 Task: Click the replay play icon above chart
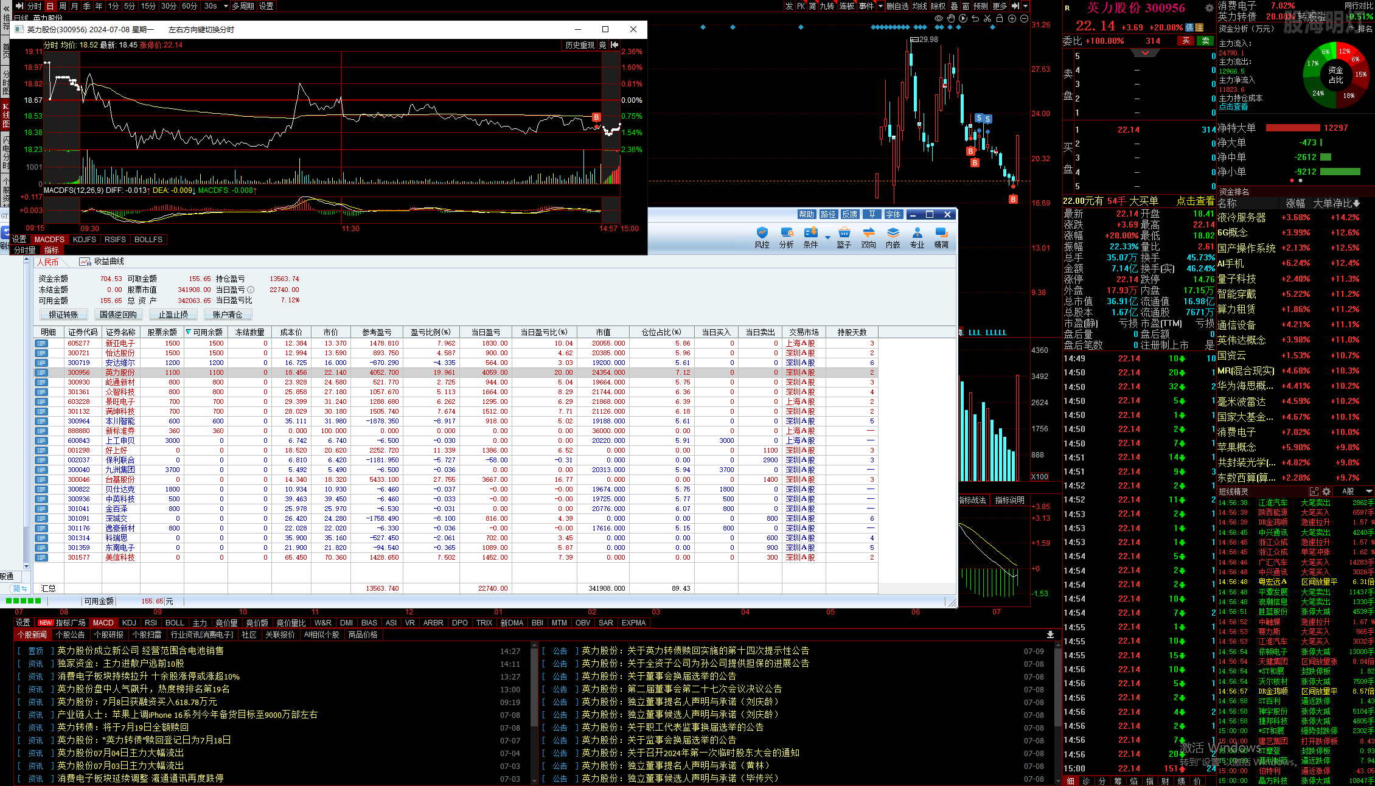tap(963, 19)
